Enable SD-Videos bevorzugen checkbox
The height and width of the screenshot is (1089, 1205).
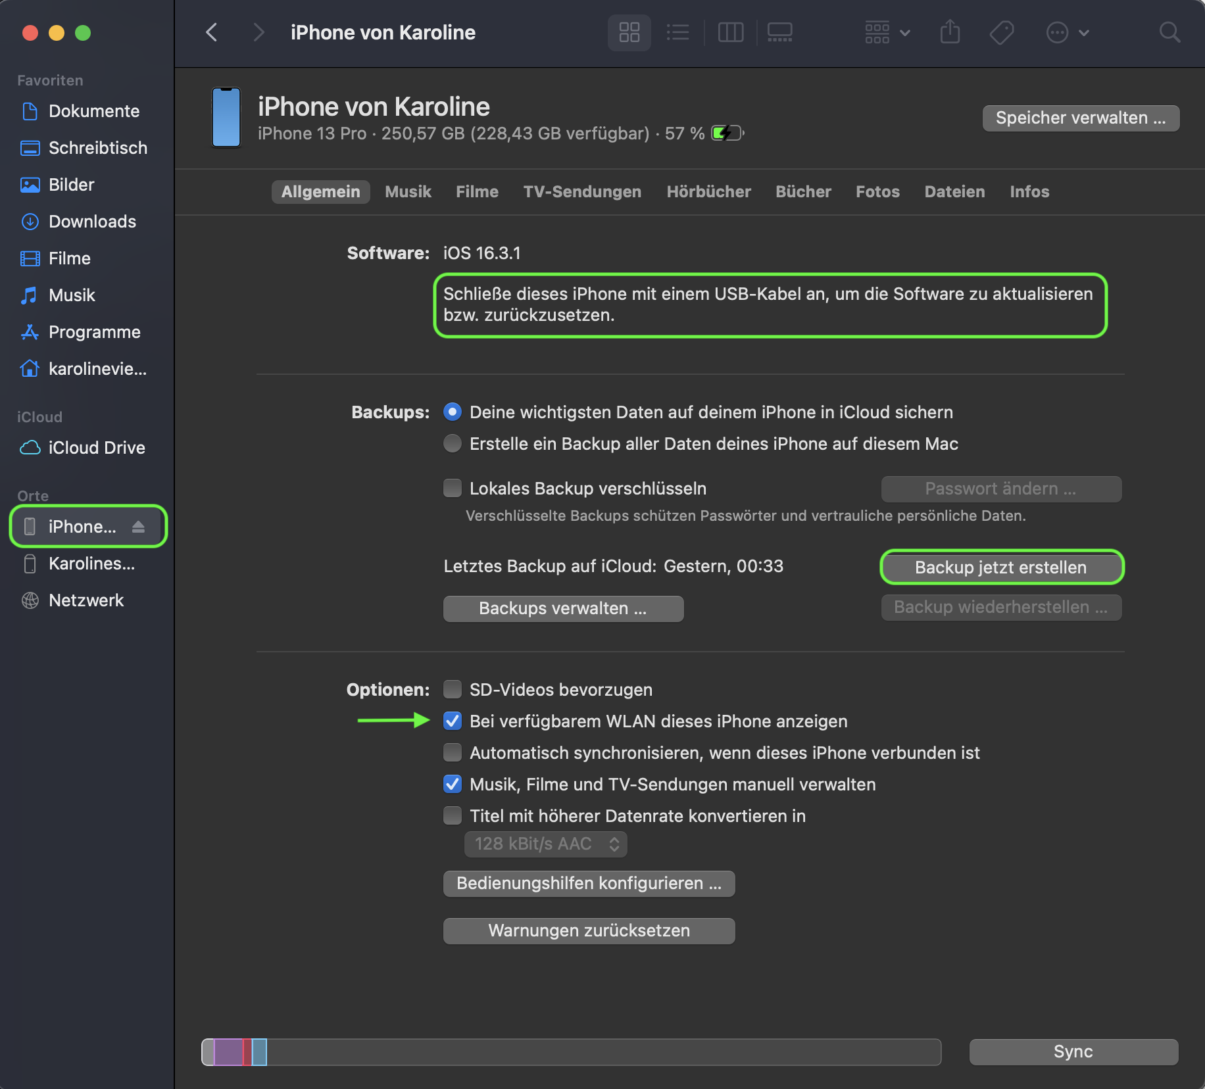point(453,689)
